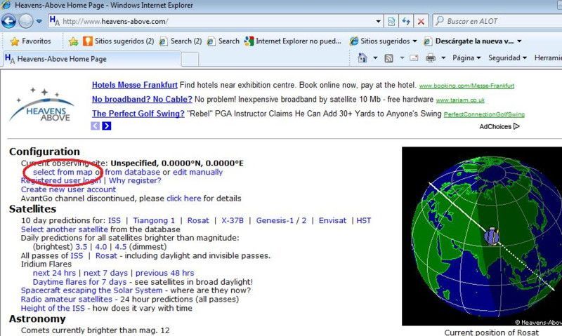This screenshot has height=336, width=562.
Task: Click the www.booking.com ad URL
Action: [466, 86]
